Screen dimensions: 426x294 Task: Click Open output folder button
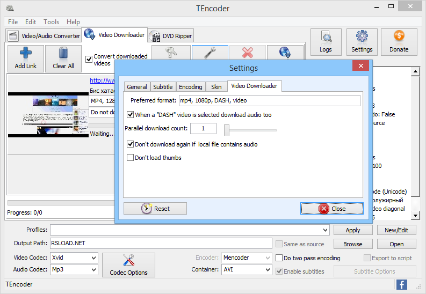(x=396, y=244)
